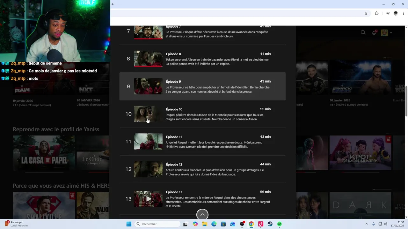408x229 pixels.
Task: Open the Smallville background thumbnail
Action: click(x=44, y=205)
